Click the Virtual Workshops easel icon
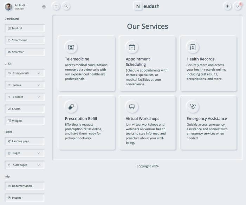 132,107
